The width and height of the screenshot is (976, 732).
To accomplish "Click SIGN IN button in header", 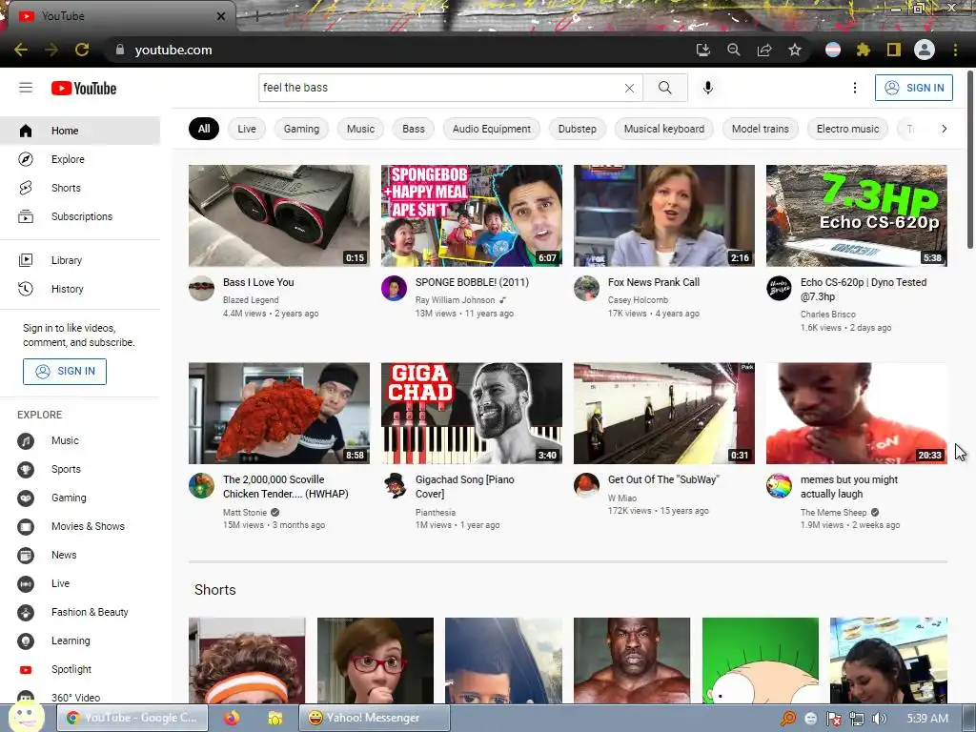I will pyautogui.click(x=914, y=88).
